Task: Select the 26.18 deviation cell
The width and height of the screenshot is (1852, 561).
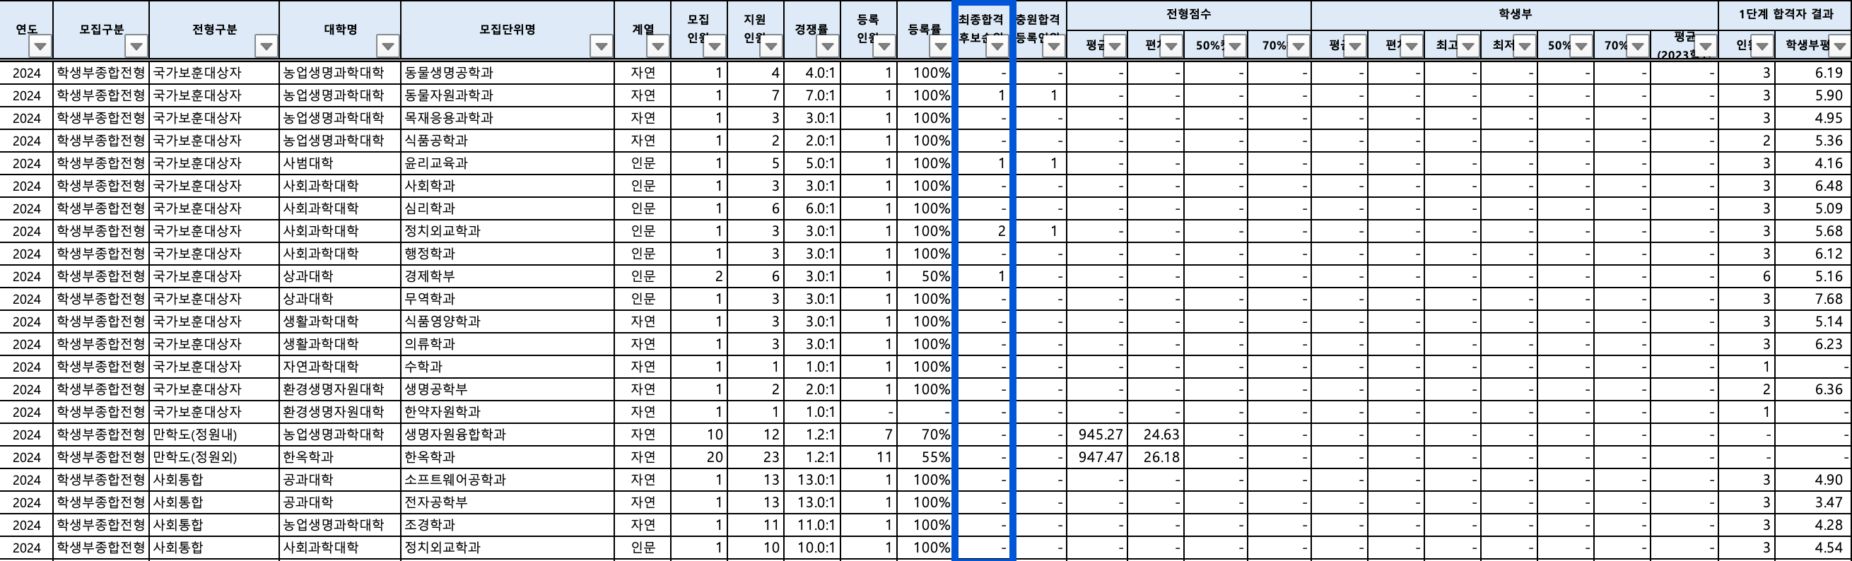Action: (x=1155, y=458)
